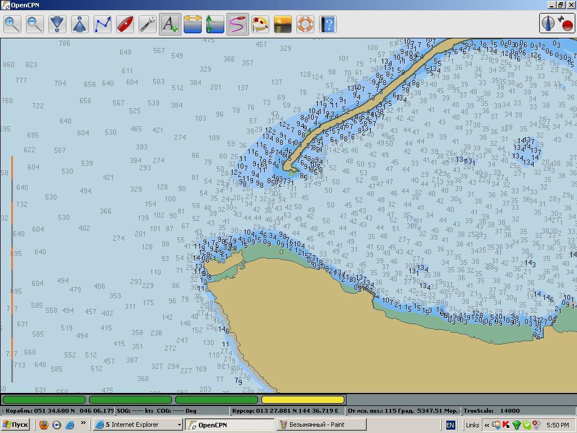Click the Zoom Out magnifier tool
This screenshot has height=433, width=577.
(x=35, y=24)
